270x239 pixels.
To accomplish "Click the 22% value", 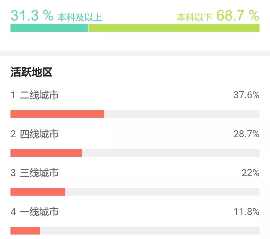I will pos(250,173).
